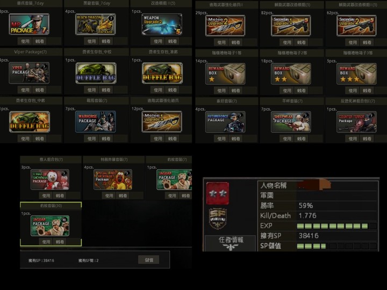Click 使用 under the Warhorse Package

pos(91,139)
